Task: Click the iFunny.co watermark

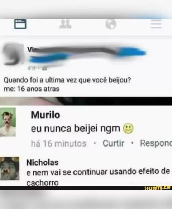Action: (x=157, y=188)
